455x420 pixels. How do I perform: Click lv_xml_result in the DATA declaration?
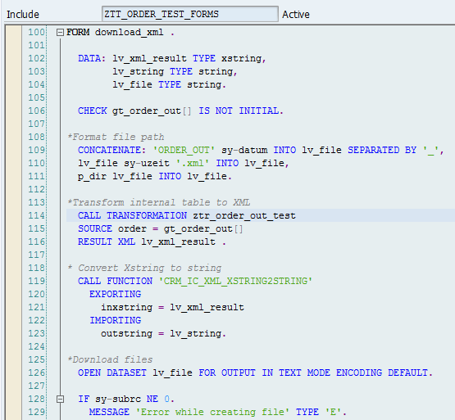[x=149, y=59]
